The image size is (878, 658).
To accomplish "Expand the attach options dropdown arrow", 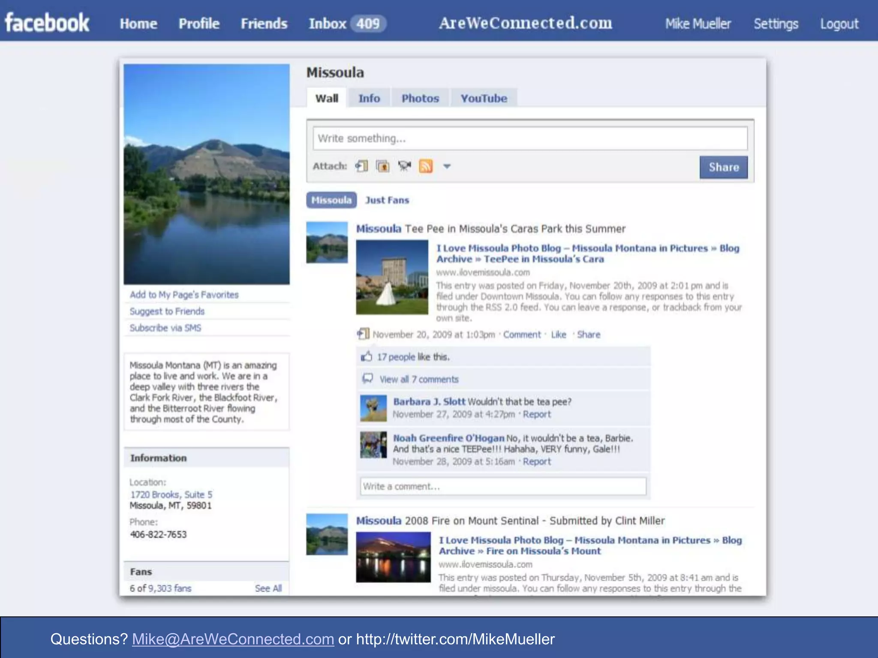I will [x=447, y=166].
